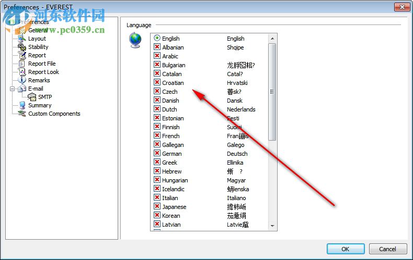The image size is (413, 260).
Task: Choose Icelandic from the language list
Action: point(174,189)
